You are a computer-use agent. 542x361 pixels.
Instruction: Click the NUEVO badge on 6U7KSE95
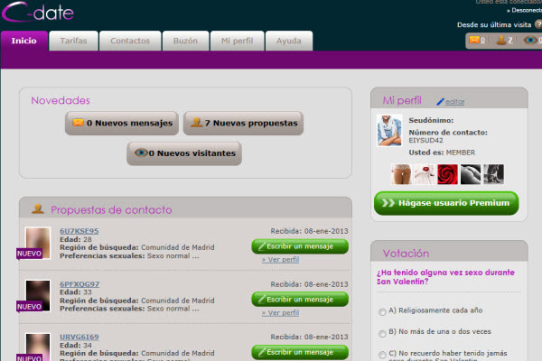(30, 254)
